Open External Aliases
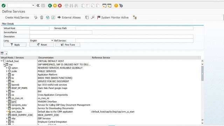 [x=69, y=17]
